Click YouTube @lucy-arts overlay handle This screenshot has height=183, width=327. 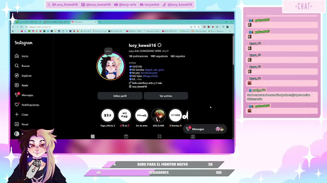pos(125,5)
